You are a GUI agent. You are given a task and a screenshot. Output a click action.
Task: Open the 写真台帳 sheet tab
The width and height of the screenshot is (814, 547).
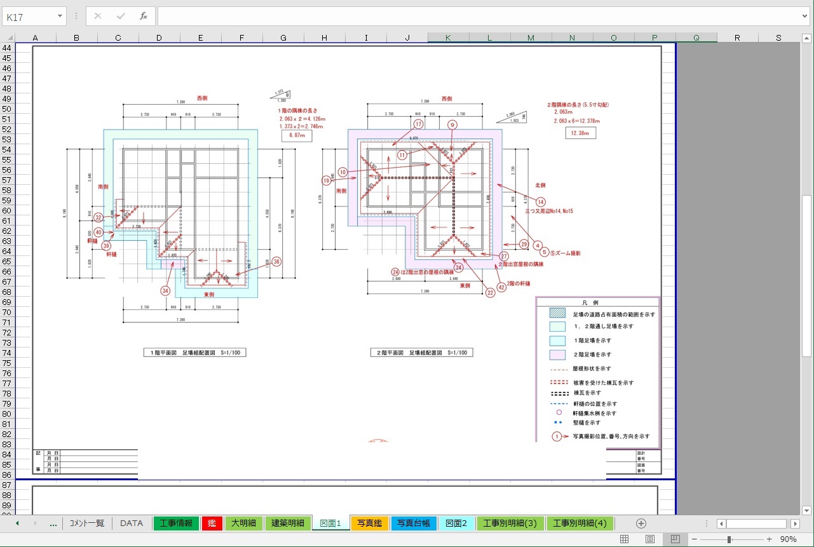coord(413,523)
